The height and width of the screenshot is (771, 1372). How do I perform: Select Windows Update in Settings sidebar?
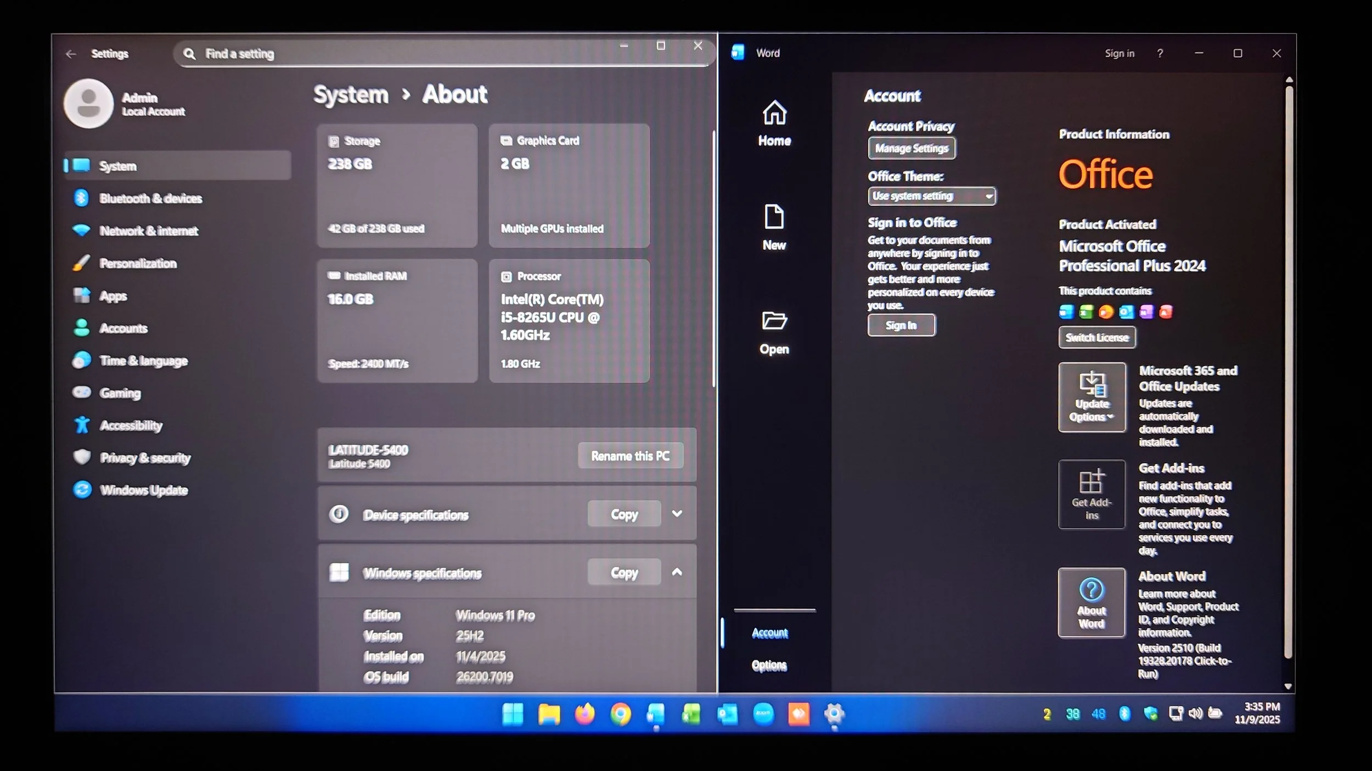click(143, 490)
